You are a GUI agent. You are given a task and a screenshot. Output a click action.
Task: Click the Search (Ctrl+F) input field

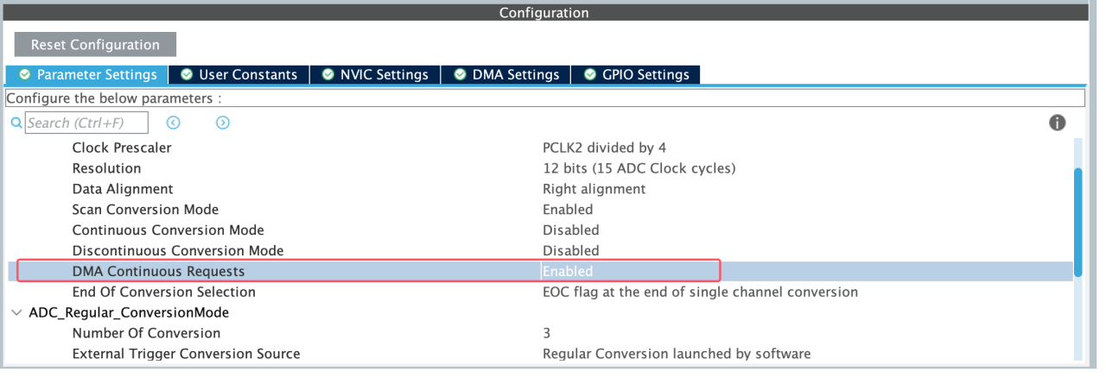click(86, 123)
